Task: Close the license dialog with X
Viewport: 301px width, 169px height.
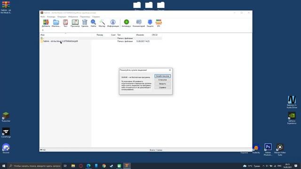Action: 170,70
